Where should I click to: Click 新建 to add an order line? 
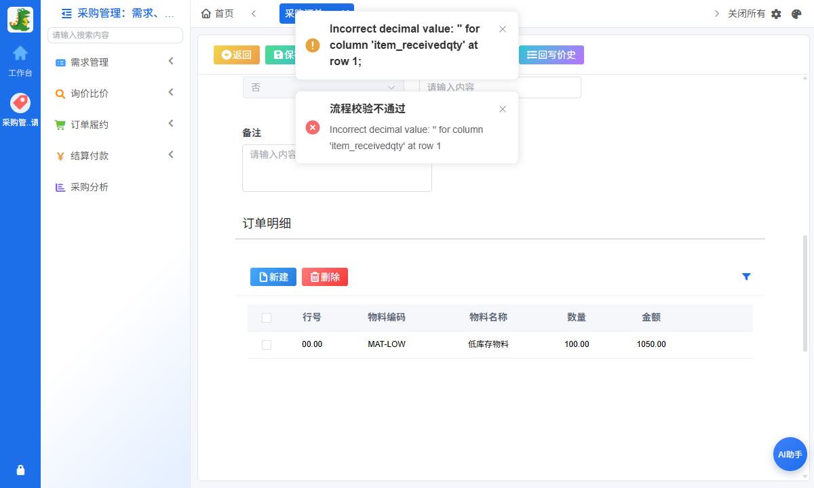pos(273,277)
